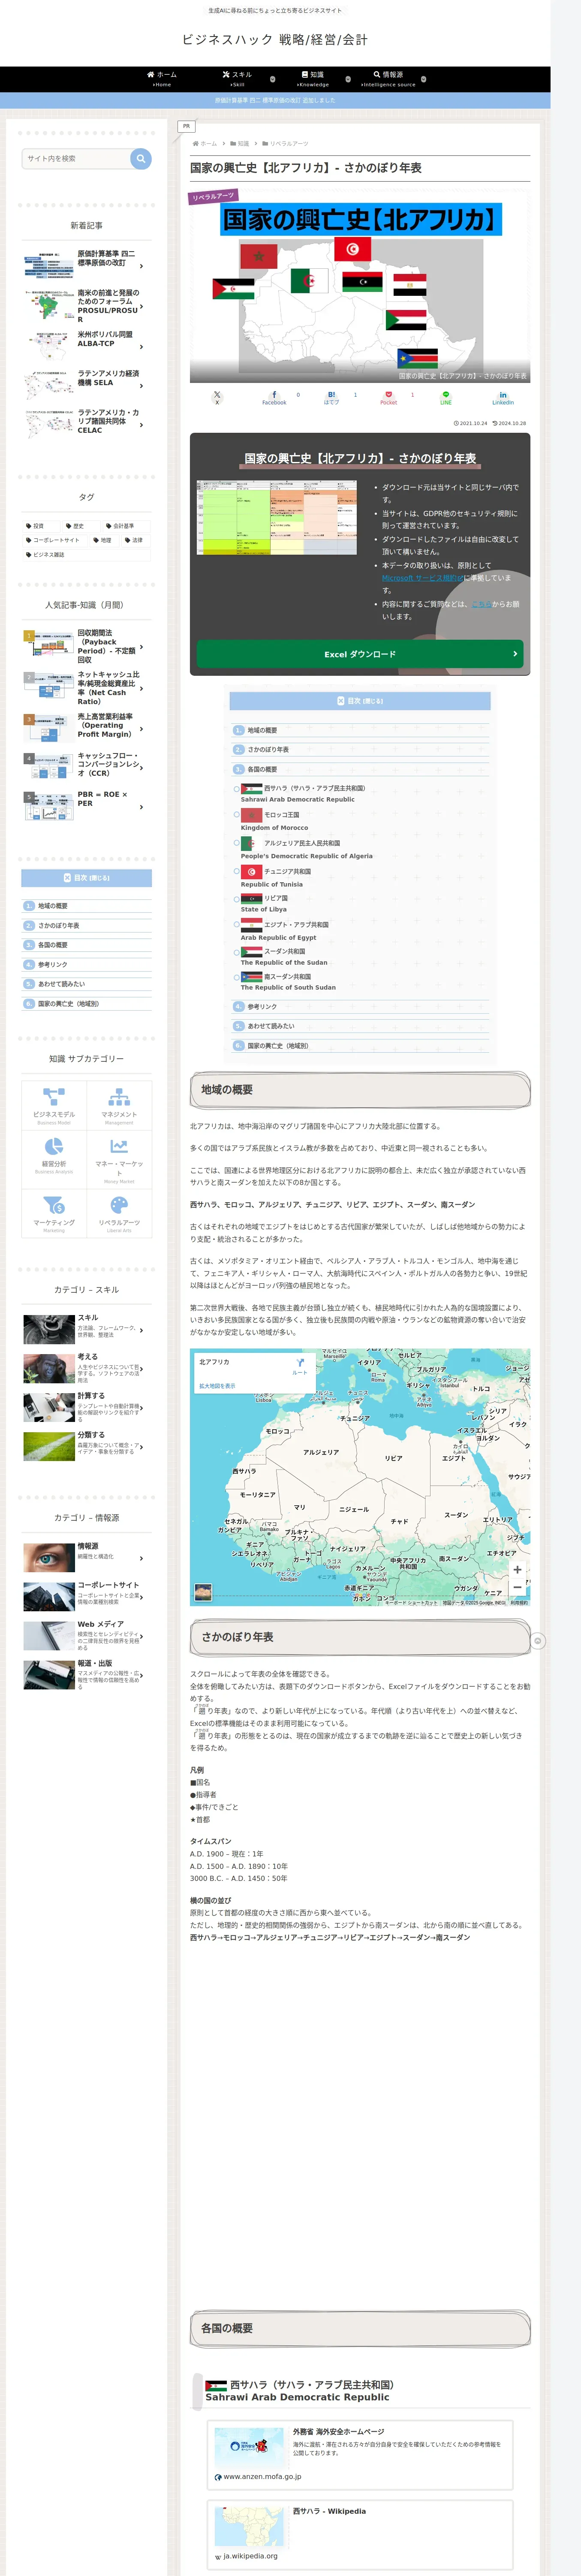Click the arrow beside the 情報源 category
The width and height of the screenshot is (581, 2576).
click(142, 1557)
